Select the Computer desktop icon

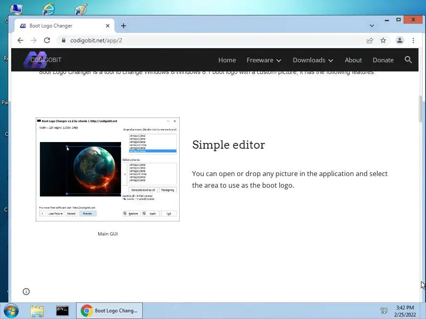pos(16,9)
